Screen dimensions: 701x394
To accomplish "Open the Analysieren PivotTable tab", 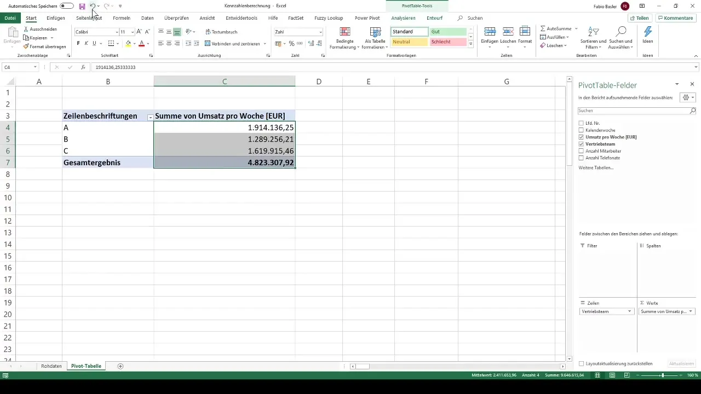I will point(404,18).
